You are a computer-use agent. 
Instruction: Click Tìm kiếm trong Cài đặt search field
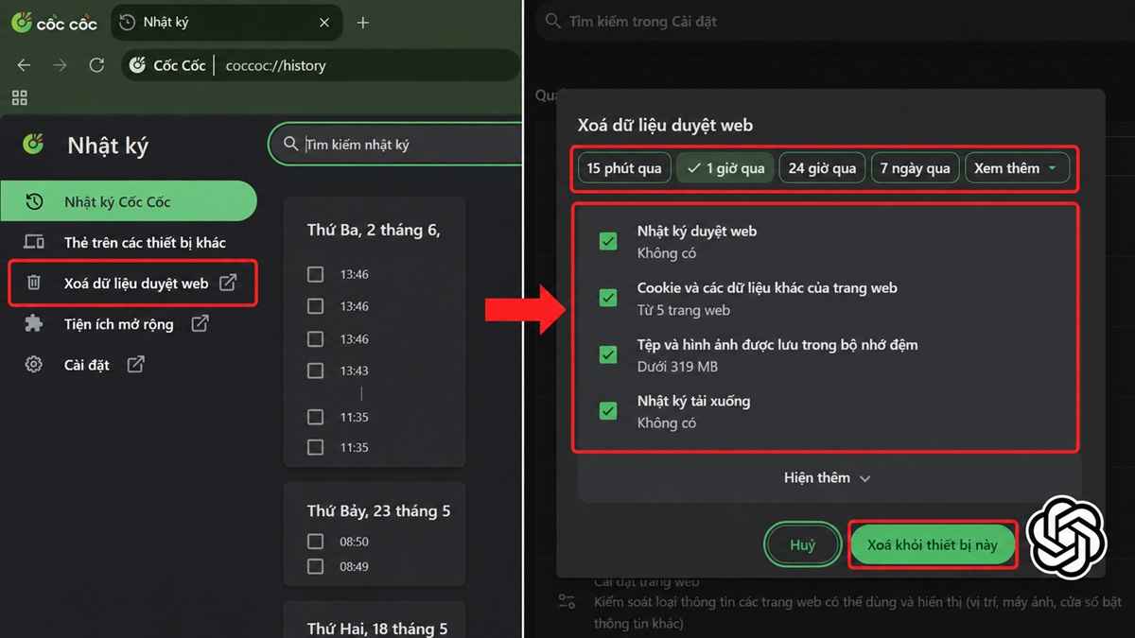(832, 21)
